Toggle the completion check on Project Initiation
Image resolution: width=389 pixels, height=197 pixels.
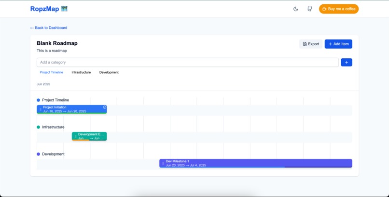pos(104,107)
